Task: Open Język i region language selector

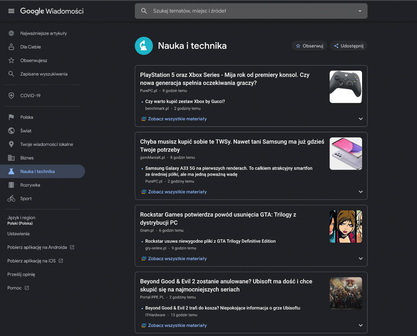Action: pos(21,220)
